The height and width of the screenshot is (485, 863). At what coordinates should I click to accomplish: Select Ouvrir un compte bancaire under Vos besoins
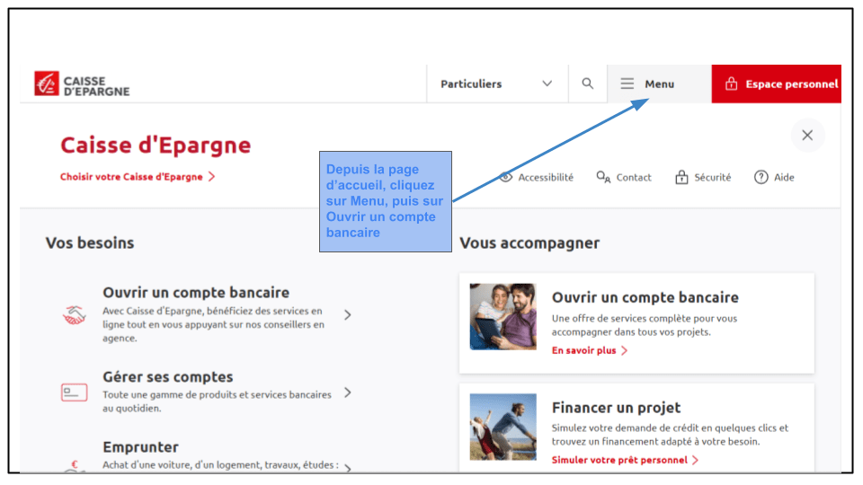[195, 293]
